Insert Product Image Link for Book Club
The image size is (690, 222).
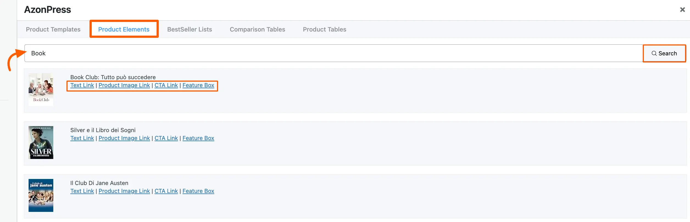(x=124, y=85)
